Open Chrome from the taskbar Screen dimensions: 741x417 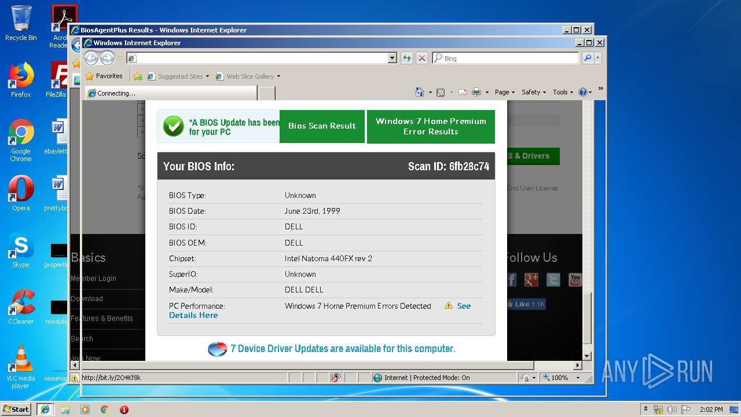point(105,409)
